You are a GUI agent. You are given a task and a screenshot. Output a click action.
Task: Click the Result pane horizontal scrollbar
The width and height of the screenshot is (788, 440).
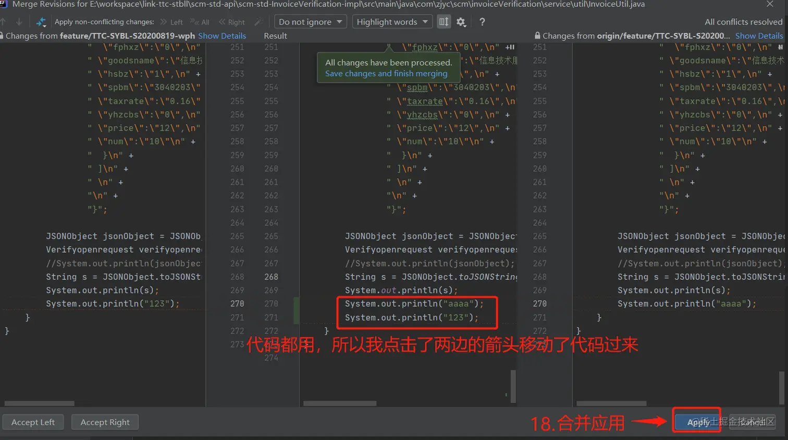pyautogui.click(x=340, y=403)
